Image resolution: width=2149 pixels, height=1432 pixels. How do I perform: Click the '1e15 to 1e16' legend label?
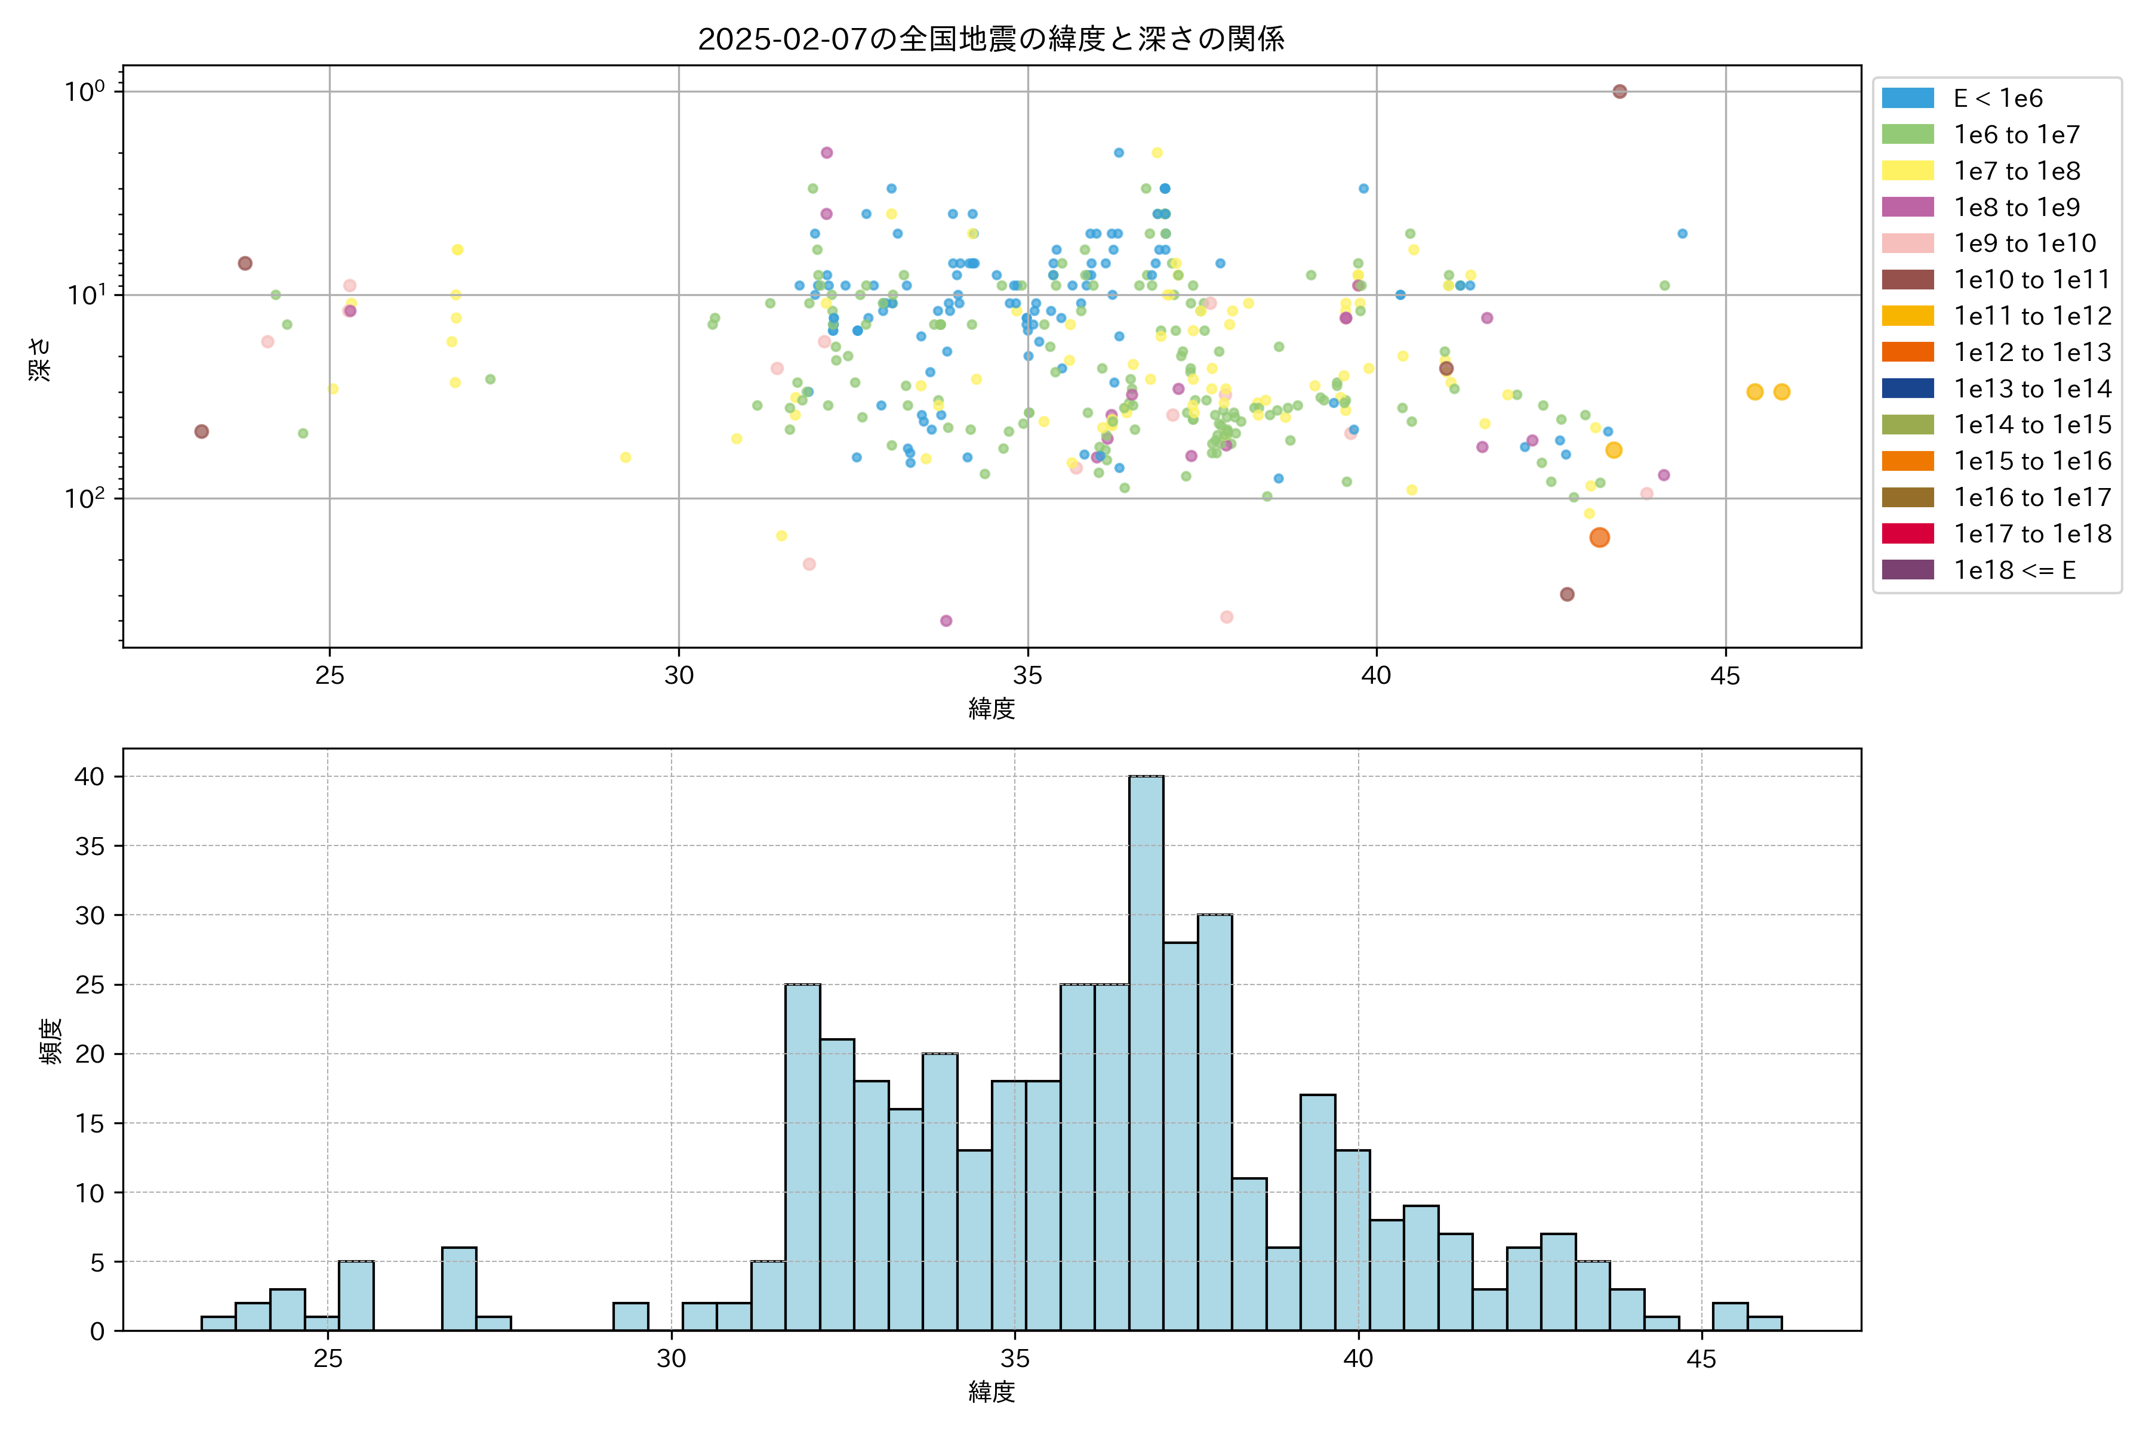[2032, 461]
